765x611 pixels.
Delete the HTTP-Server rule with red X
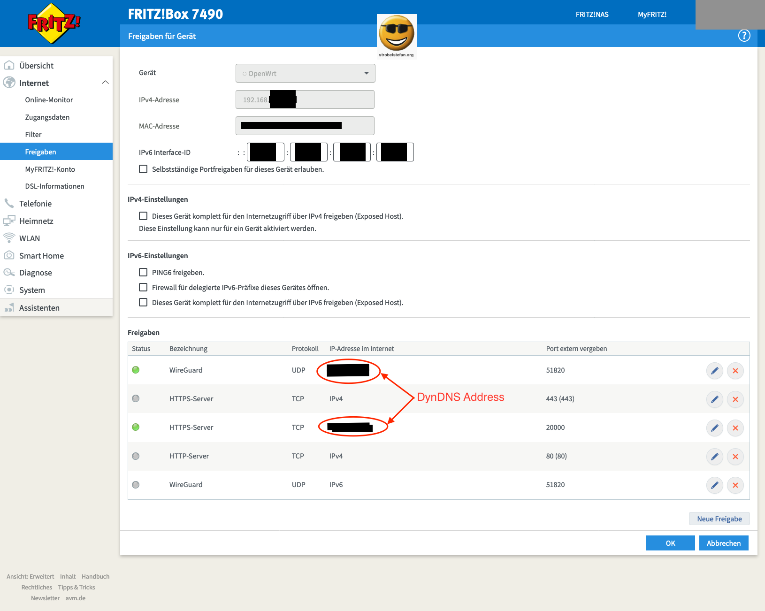click(x=735, y=456)
